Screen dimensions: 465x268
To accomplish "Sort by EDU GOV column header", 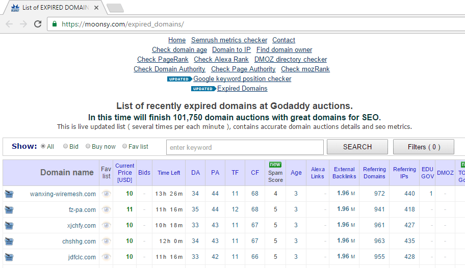I will [x=428, y=173].
